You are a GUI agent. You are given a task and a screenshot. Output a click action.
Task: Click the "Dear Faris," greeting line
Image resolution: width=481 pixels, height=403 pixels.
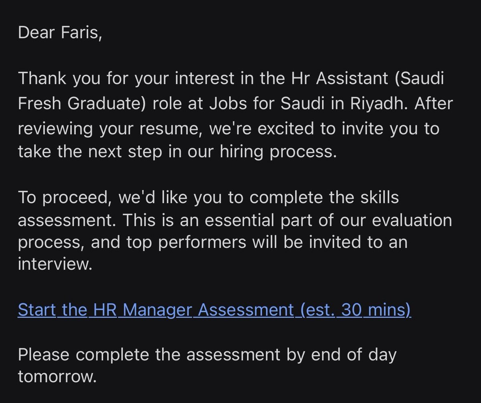(60, 33)
